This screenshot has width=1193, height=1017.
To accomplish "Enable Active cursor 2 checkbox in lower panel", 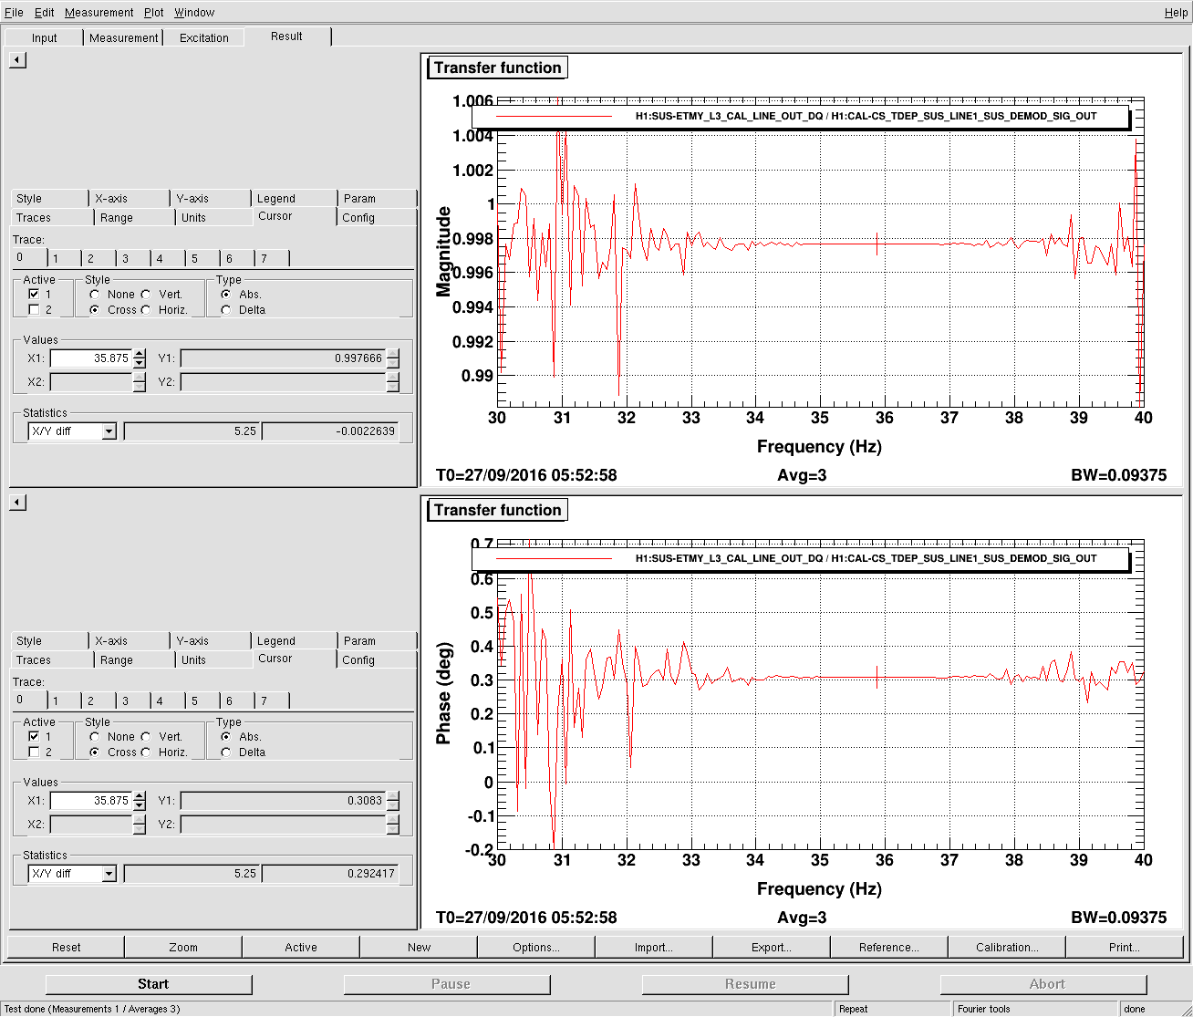I will 34,752.
